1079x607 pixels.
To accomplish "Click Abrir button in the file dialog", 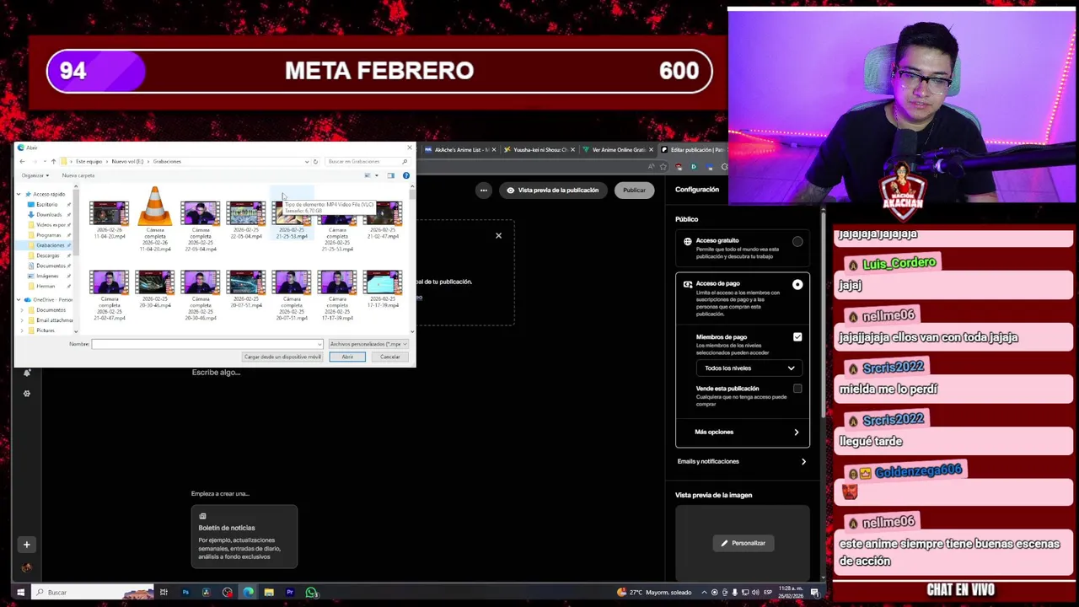I will pyautogui.click(x=347, y=357).
